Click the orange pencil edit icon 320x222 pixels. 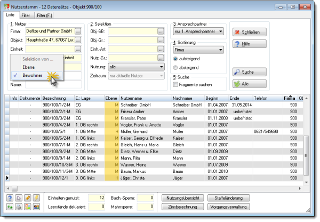tap(28, 198)
